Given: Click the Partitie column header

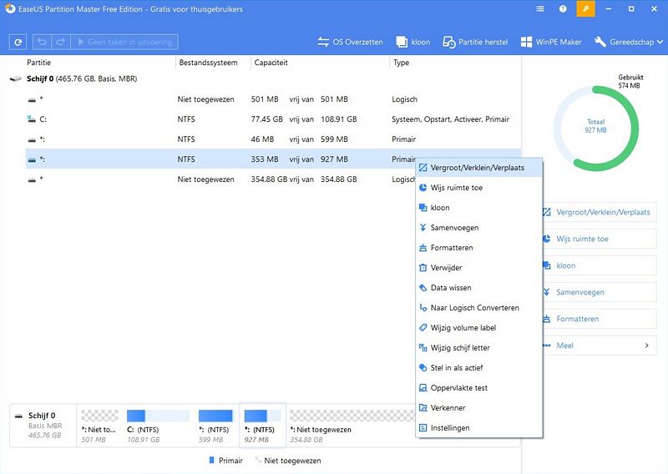Looking at the screenshot, I should point(38,63).
